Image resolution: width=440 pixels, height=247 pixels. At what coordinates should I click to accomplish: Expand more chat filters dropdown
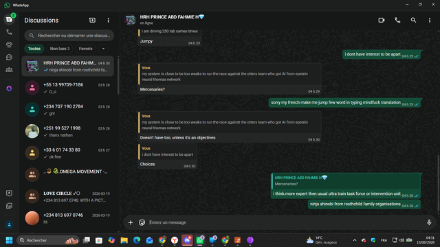[103, 49]
